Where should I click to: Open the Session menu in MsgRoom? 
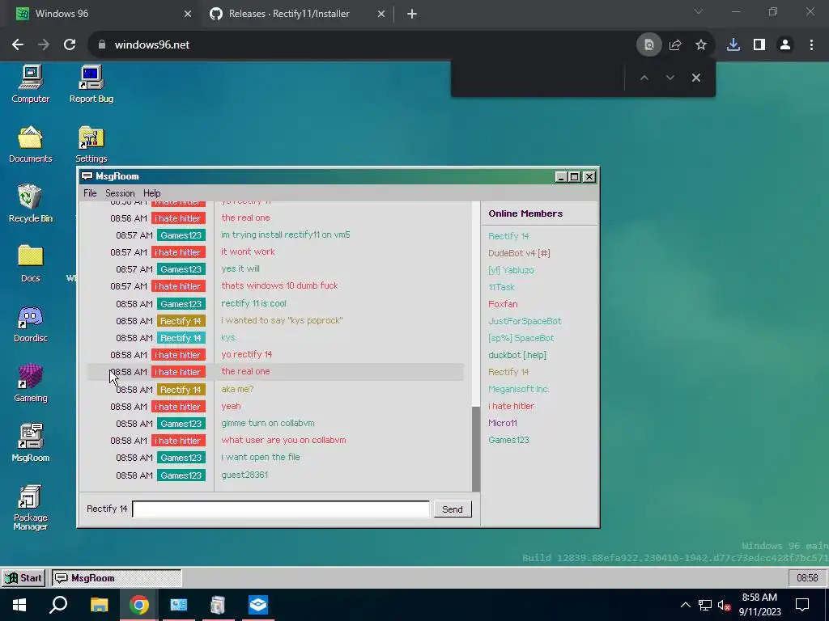(x=120, y=193)
